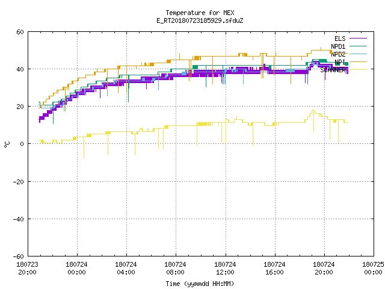
Task: Click the y-axis label -60
Action: (19, 256)
